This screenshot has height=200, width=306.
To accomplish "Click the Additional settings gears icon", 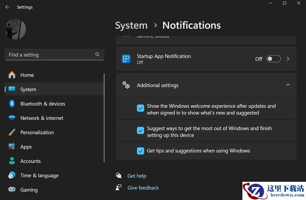I will [x=126, y=85].
